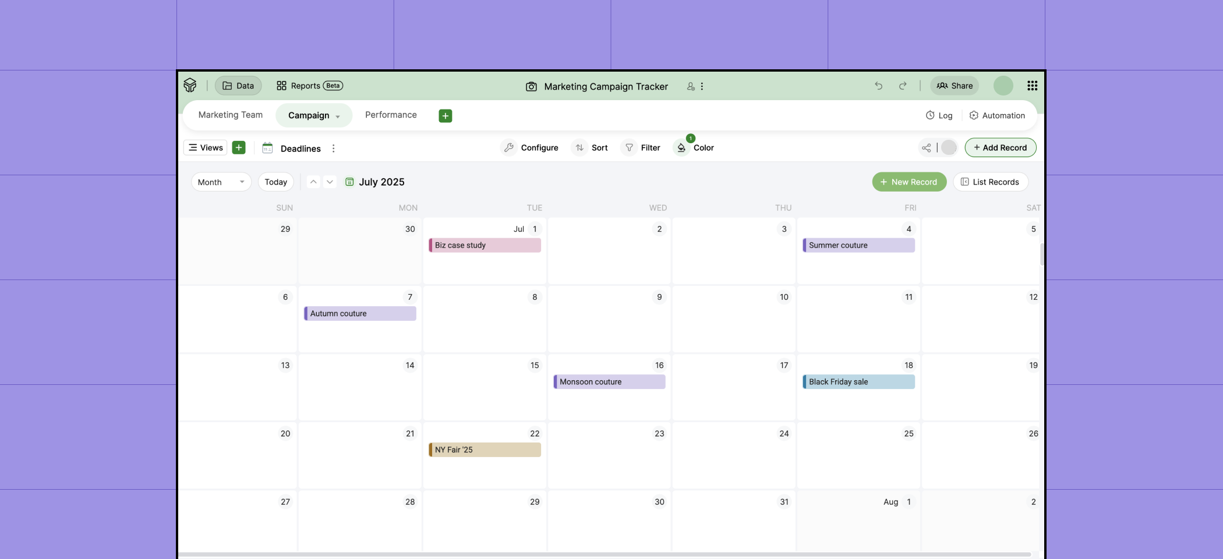Click the Add Record button
Screen dimensions: 1223x559
(x=1001, y=147)
